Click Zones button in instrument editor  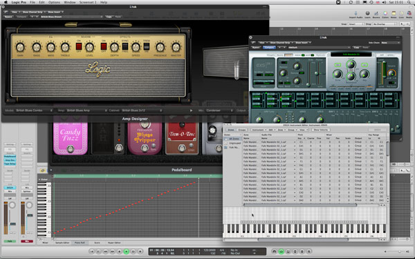(231, 130)
